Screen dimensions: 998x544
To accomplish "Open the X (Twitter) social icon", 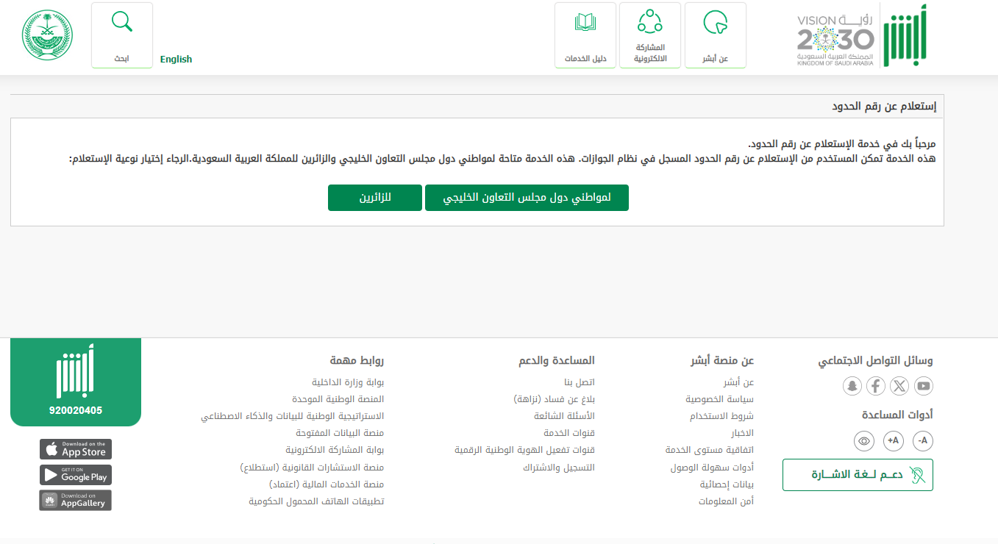I will click(899, 386).
